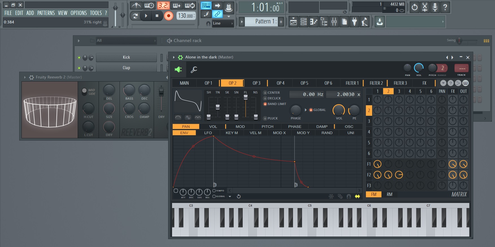Screen dimensions: 495x247
Task: Click the TRACK button in Sytrus
Action: coord(461,68)
